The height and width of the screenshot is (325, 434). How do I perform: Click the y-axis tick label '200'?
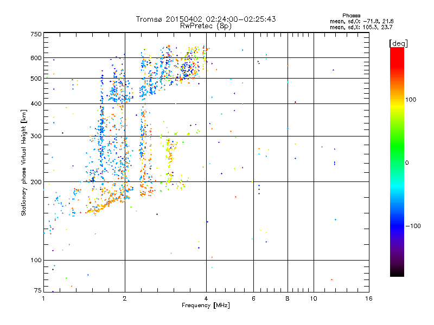point(36,182)
